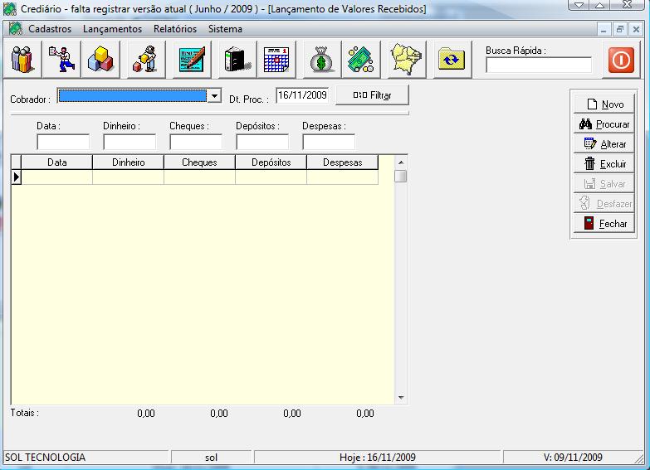Click the Cheques input field
The height and width of the screenshot is (470, 650).
[196, 142]
